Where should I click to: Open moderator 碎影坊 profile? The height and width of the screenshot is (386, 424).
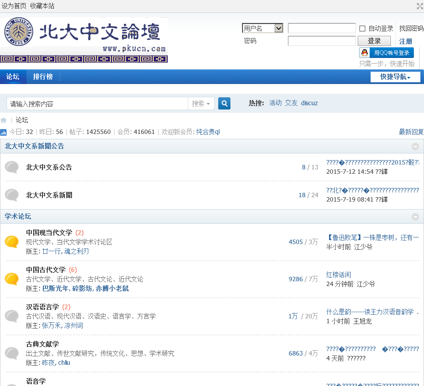click(82, 288)
